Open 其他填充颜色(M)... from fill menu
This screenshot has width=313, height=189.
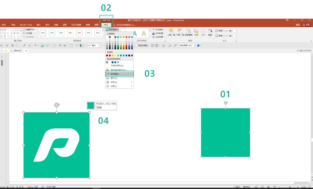(119, 70)
